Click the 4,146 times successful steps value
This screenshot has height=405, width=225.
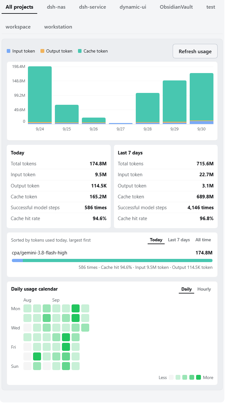pos(201,208)
